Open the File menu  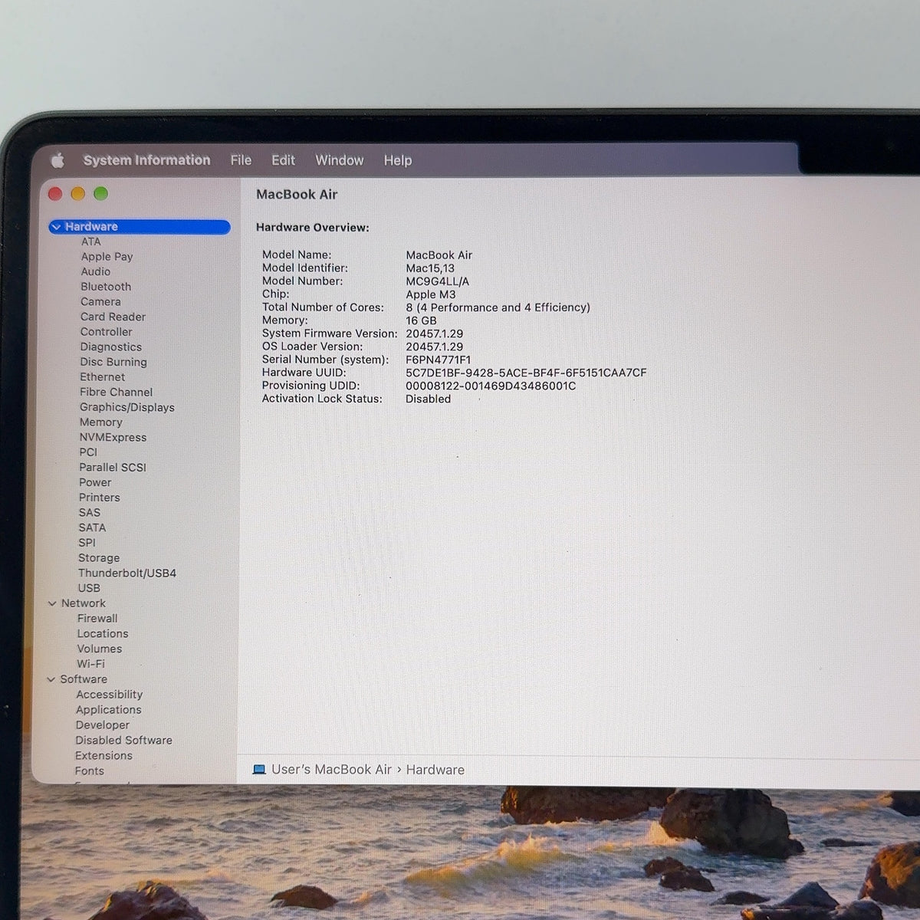point(241,160)
